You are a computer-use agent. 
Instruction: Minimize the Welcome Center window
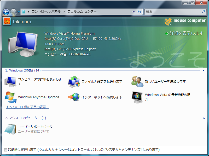click(x=185, y=3)
